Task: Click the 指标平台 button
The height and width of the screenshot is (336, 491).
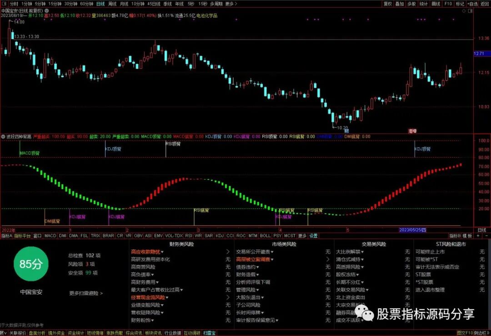Action: [22, 236]
